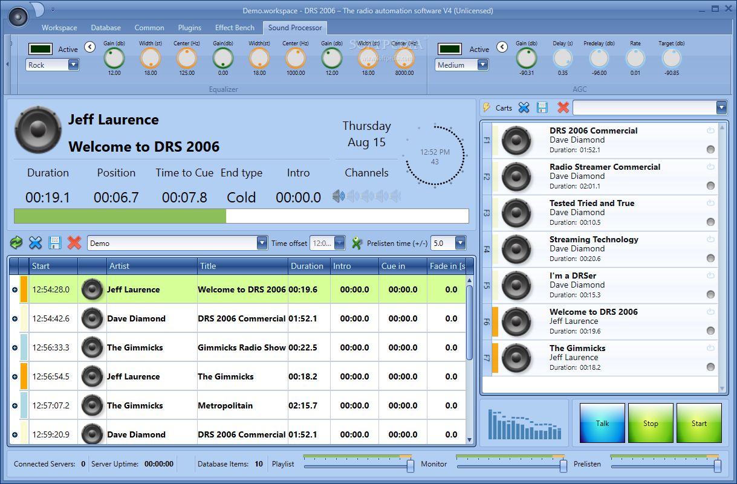This screenshot has width=737, height=484.
Task: Toggle the Equalizer Active indicator
Action: 41,49
